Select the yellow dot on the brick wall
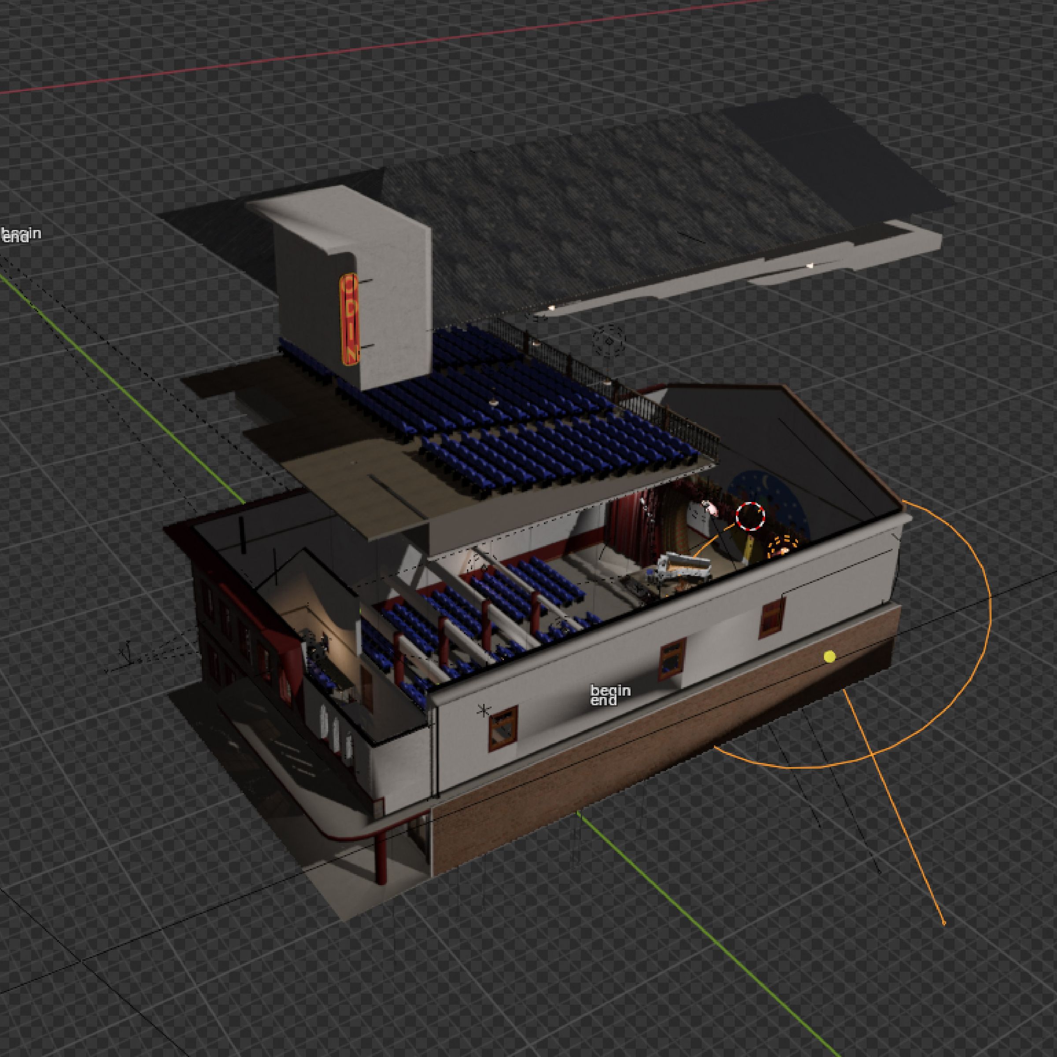The height and width of the screenshot is (1057, 1057). (830, 657)
